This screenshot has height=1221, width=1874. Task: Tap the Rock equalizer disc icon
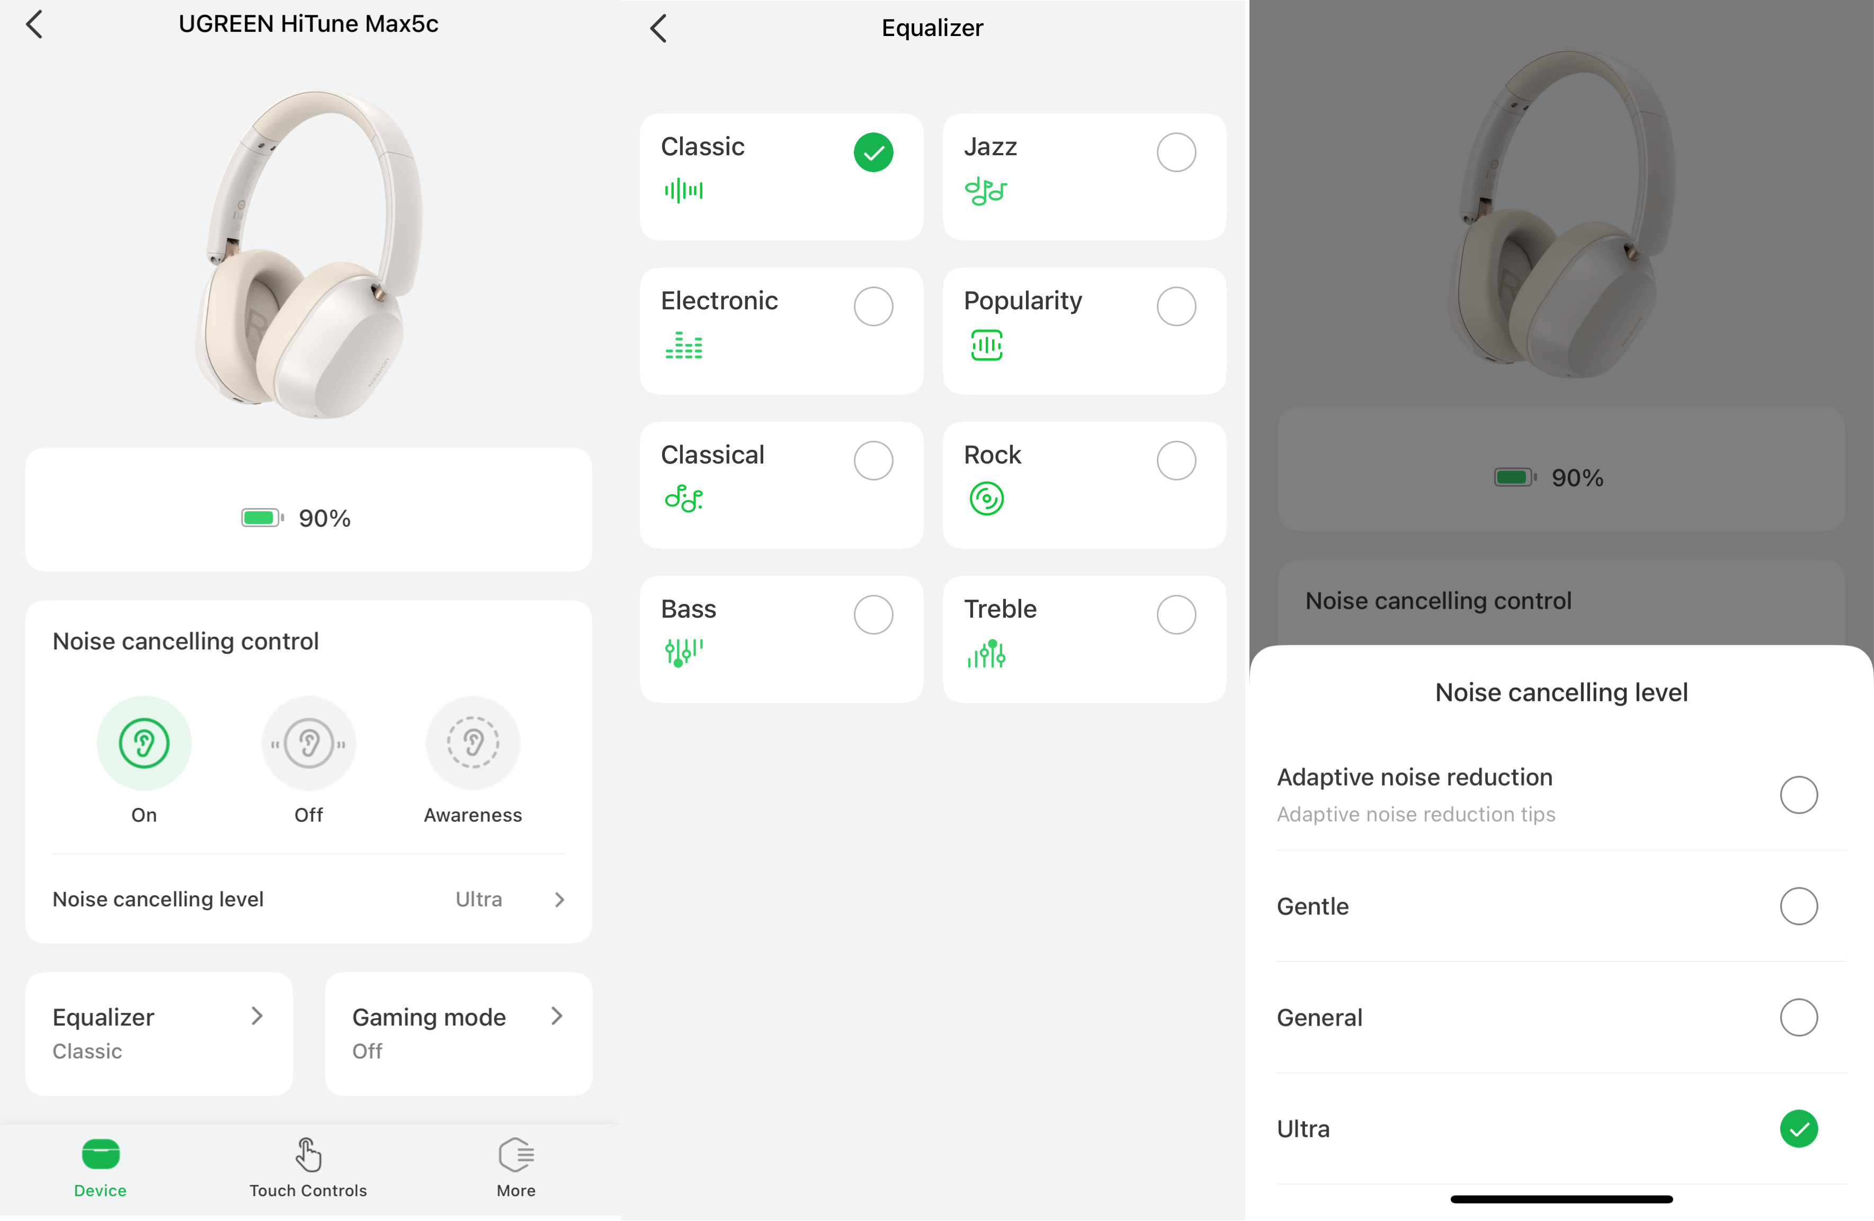986,498
